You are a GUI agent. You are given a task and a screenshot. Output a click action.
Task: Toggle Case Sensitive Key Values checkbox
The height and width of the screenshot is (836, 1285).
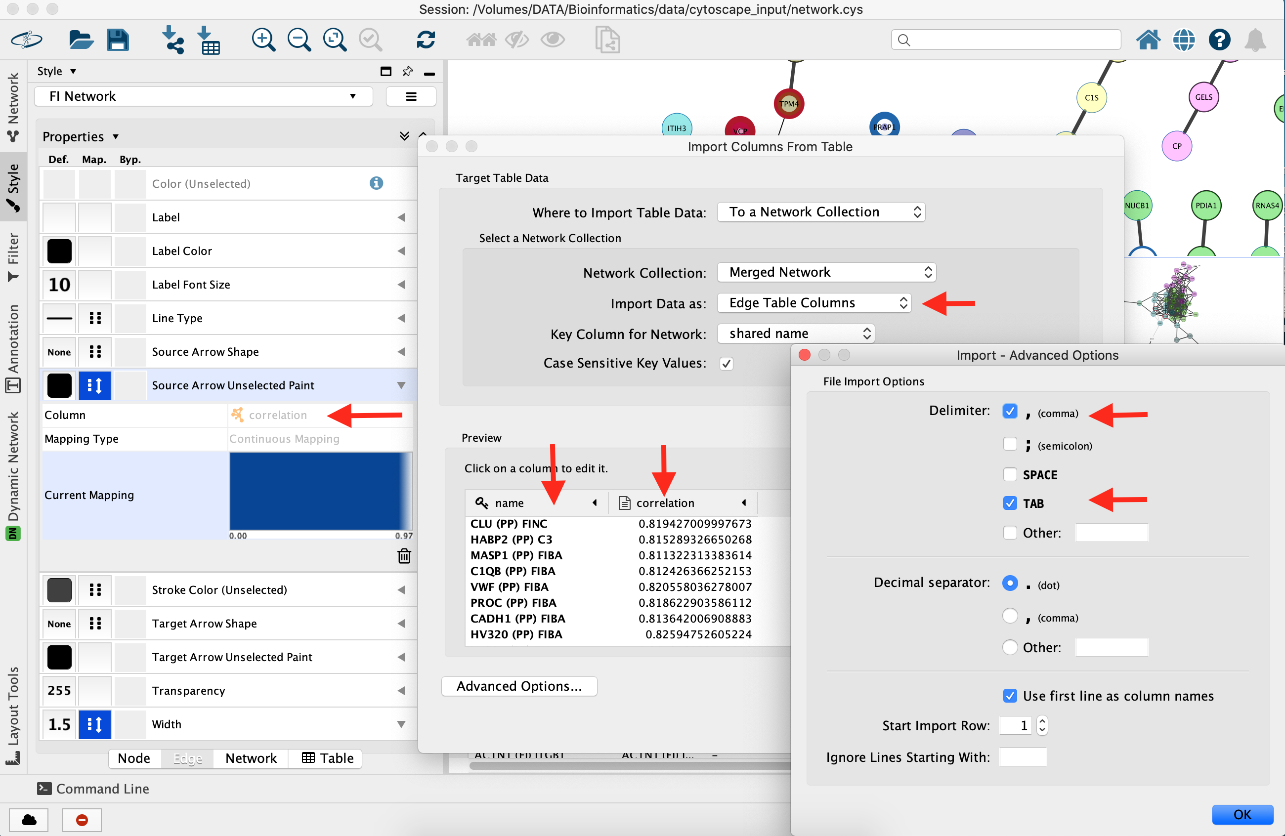coord(726,363)
